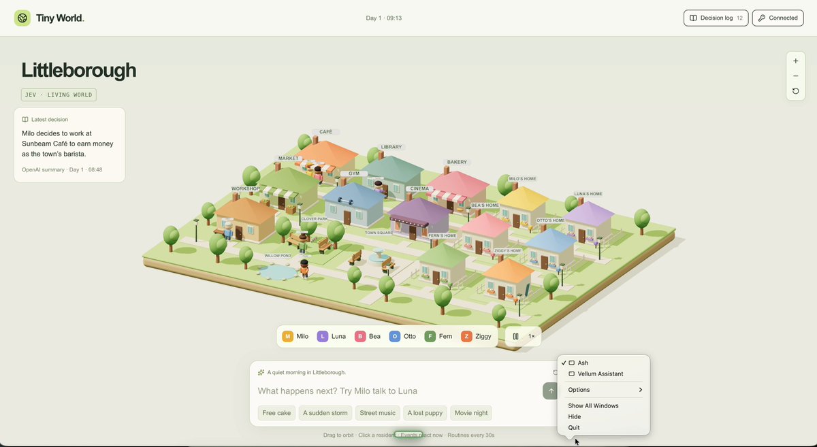Choose the A sudden storm suggestion
Screen dimensions: 817x447
coord(325,413)
